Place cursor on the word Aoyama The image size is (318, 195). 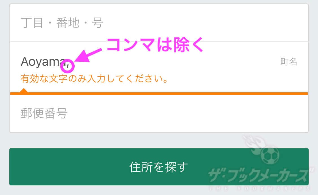43,62
